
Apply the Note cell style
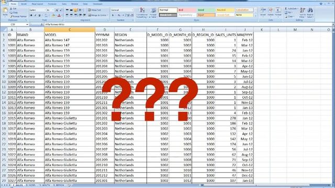[244, 15]
